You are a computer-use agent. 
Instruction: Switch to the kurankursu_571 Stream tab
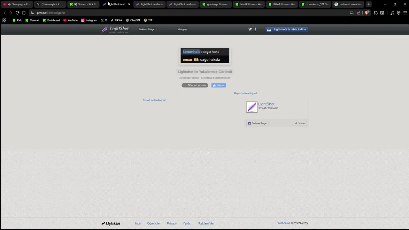tap(316, 4)
